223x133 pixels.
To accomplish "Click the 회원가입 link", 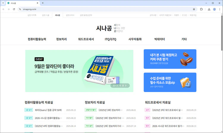I will [x=193, y=15].
